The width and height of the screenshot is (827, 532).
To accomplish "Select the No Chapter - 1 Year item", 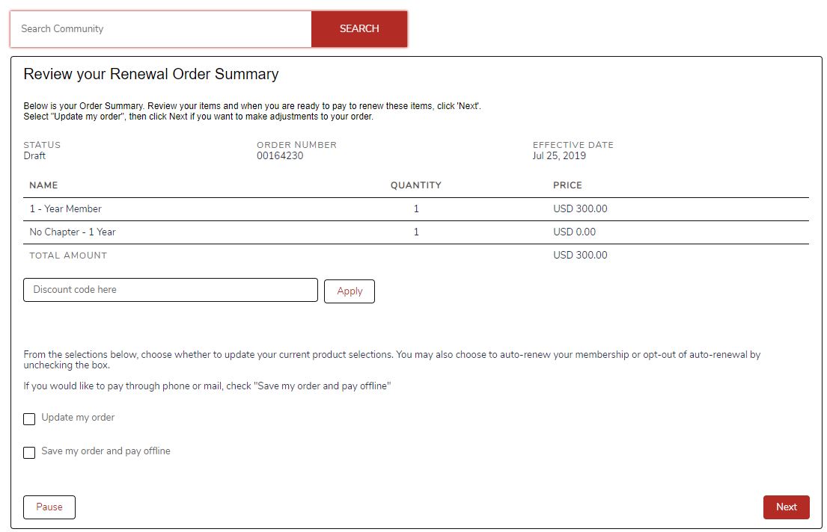I will [x=73, y=232].
